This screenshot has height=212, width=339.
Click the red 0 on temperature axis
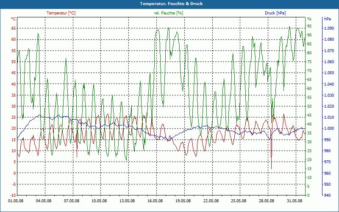[x=15, y=173]
